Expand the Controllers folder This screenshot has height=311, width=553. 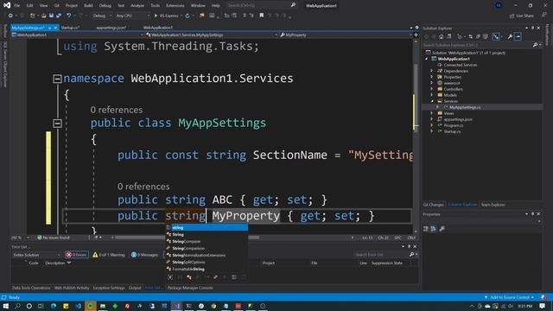point(432,89)
